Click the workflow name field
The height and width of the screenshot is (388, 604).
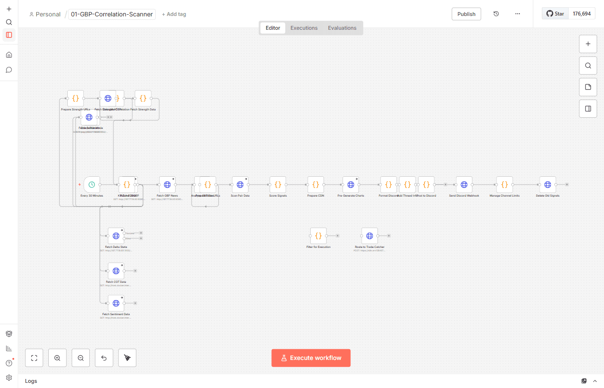pos(112,14)
